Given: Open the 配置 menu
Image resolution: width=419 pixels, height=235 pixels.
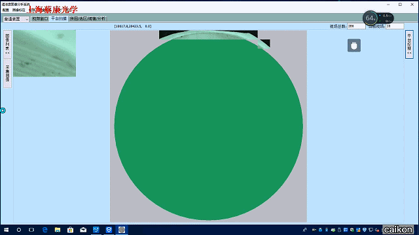Looking at the screenshot, I should tap(6, 10).
